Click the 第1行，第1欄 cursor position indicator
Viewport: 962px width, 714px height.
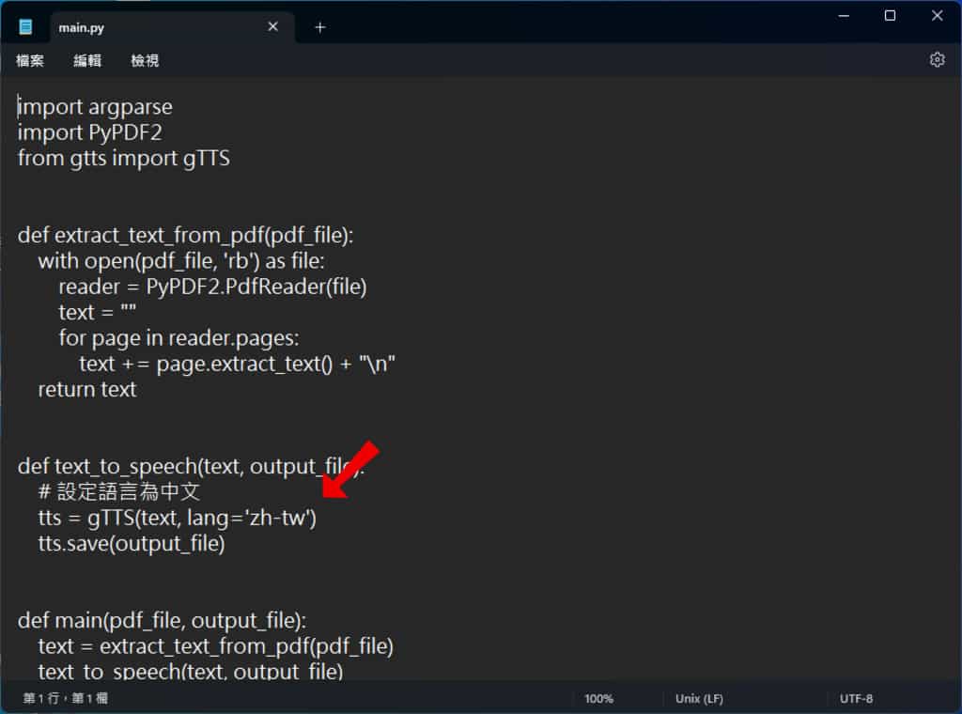[x=66, y=698]
